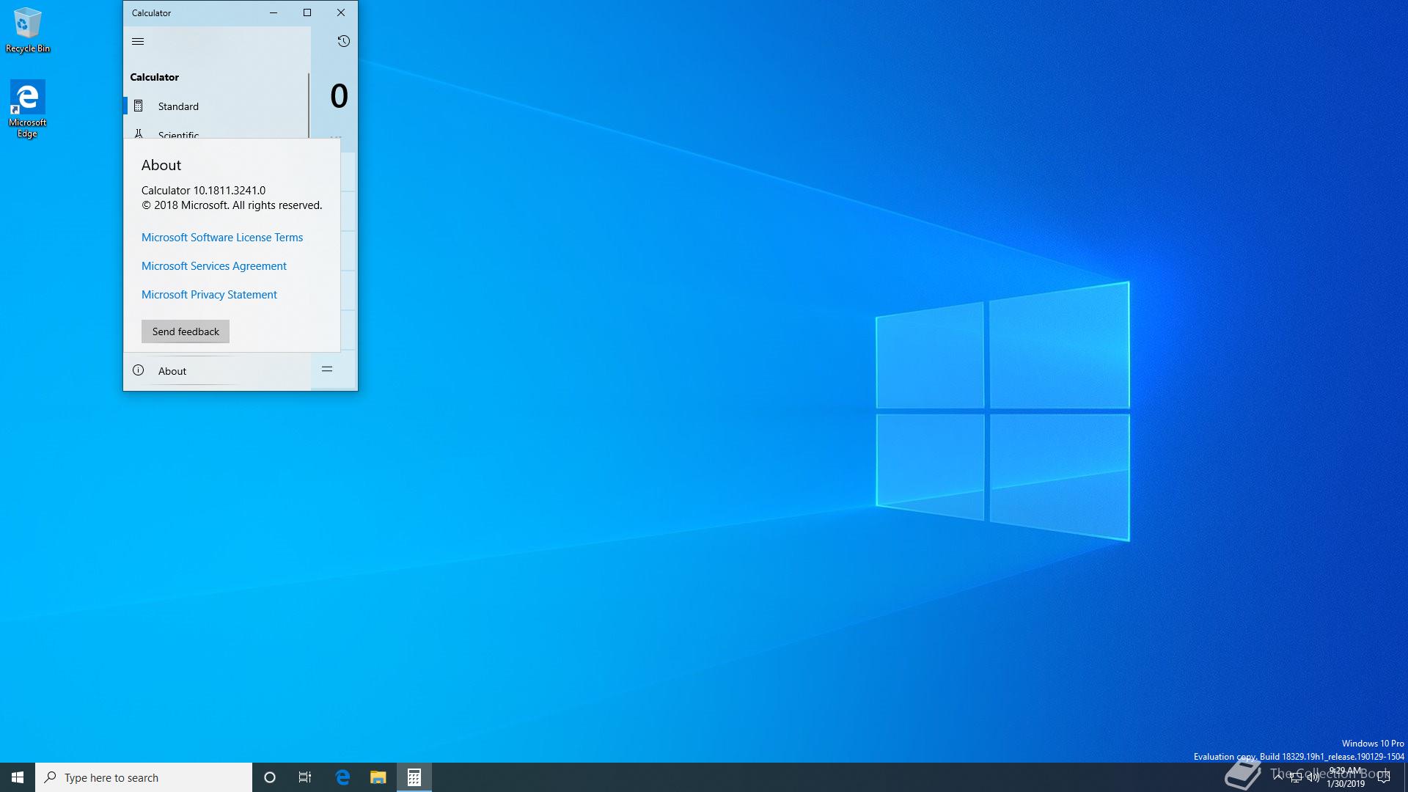Screen dimensions: 1408x792
Task: Close the Calculator window
Action: pyautogui.click(x=341, y=12)
